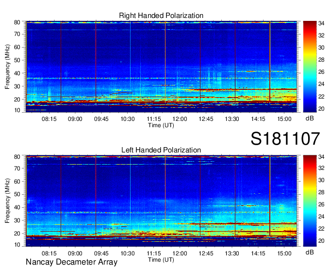Click the 15:00 tick on upper time axis
The height and width of the screenshot is (268, 330).
tap(284, 119)
